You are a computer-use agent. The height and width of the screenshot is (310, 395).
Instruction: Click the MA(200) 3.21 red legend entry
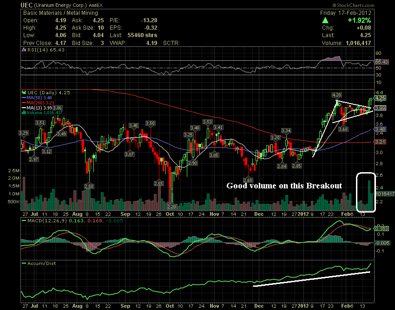[x=38, y=103]
